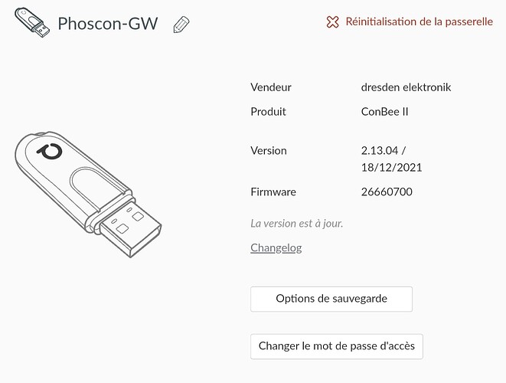Click the Firmware label
The height and width of the screenshot is (383, 506).
(273, 191)
